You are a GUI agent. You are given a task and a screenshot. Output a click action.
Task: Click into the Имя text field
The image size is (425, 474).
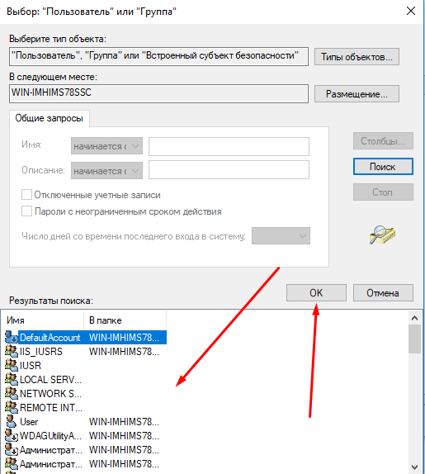point(229,146)
